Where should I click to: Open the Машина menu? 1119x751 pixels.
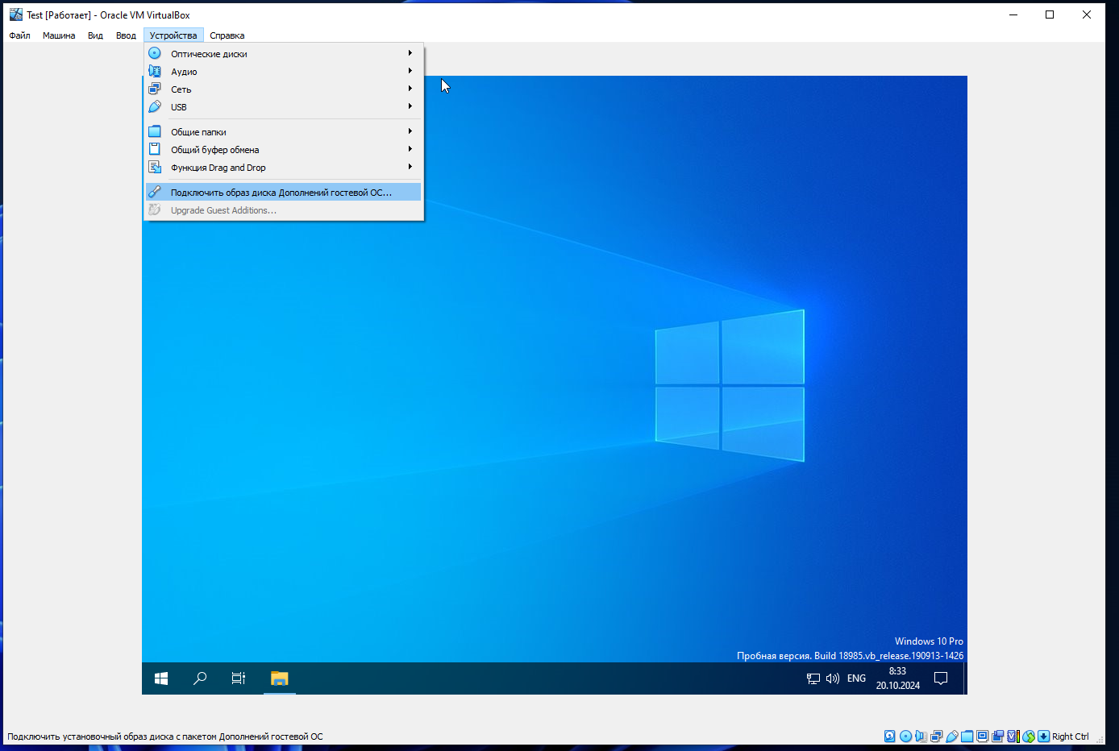point(59,35)
